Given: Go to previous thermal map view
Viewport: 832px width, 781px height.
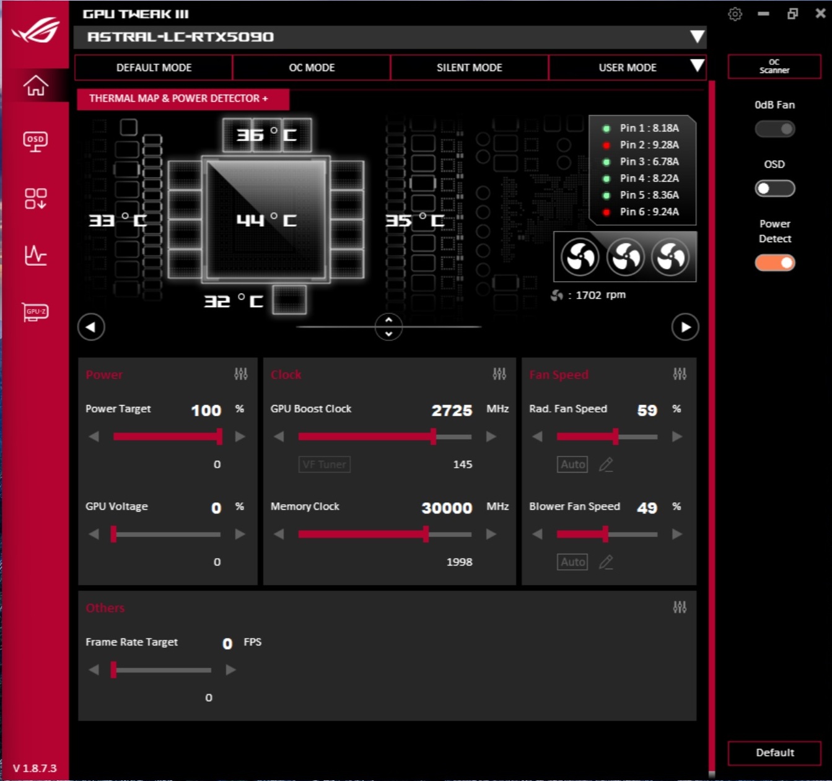Looking at the screenshot, I should (91, 327).
